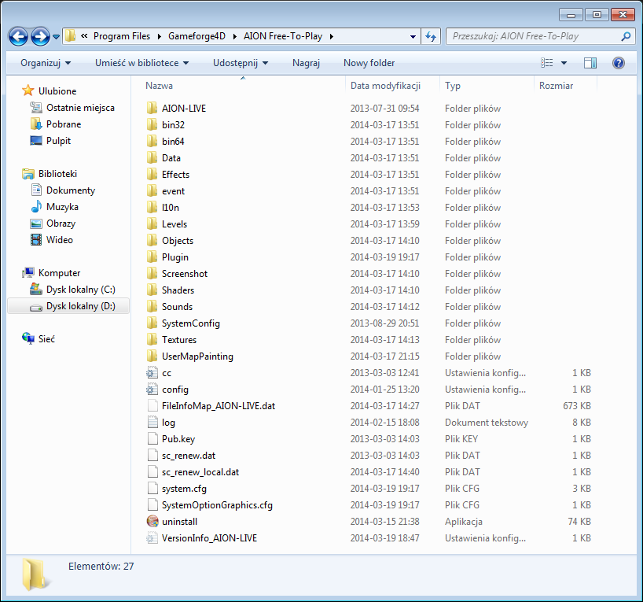This screenshot has height=602, width=643.
Task: Change the view with the view icon
Action: click(x=546, y=63)
